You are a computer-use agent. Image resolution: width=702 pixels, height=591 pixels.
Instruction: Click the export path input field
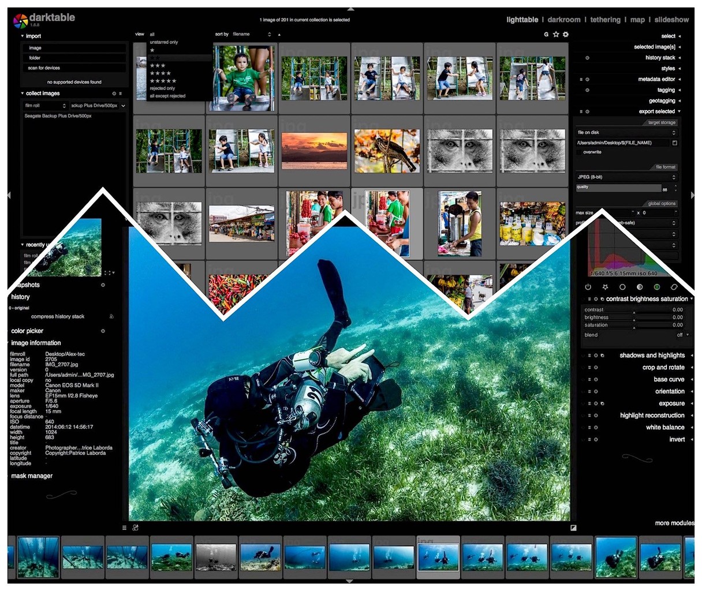click(x=622, y=143)
